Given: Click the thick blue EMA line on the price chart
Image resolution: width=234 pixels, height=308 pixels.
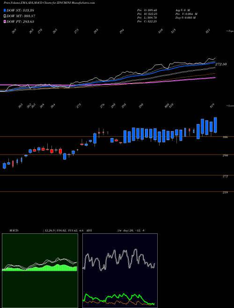Looking at the screenshot, I should click(x=138, y=76).
